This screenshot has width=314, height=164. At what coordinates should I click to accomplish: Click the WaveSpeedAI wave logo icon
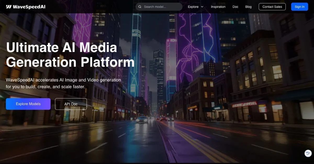(x=9, y=7)
